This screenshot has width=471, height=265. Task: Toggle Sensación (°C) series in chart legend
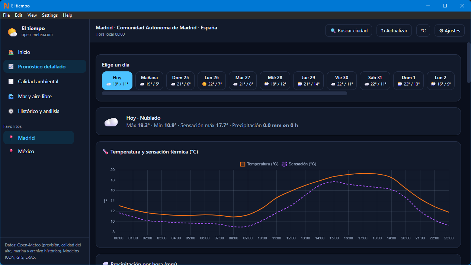pos(299,164)
